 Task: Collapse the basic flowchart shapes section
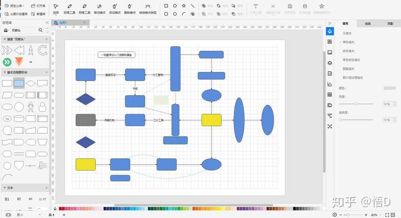4,72
